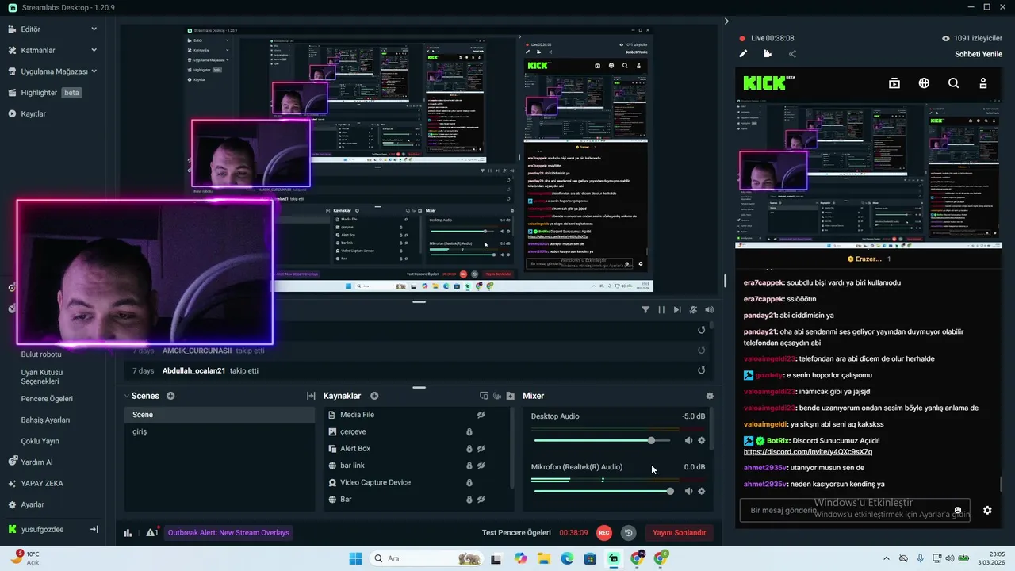Open scene transitions icon beside Kaynaklar
Image resolution: width=1015 pixels, height=571 pixels.
point(311,396)
